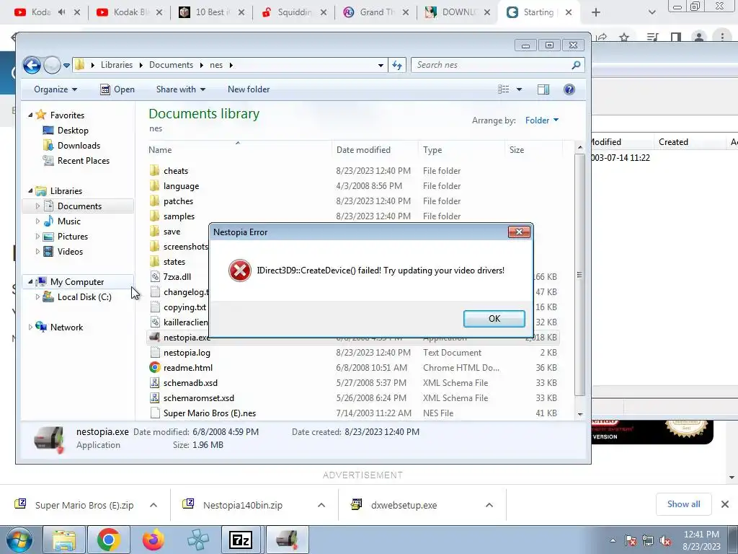Image resolution: width=738 pixels, height=554 pixels.
Task: Open the Arrange by Folder dropdown
Action: pos(542,120)
